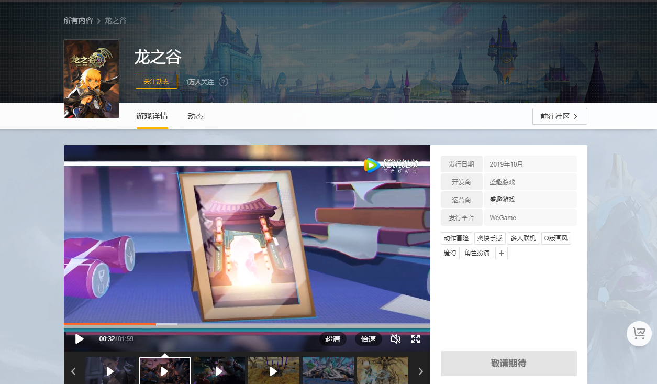This screenshot has height=384, width=657.
Task: Switch to the 动态 tab
Action: point(195,116)
